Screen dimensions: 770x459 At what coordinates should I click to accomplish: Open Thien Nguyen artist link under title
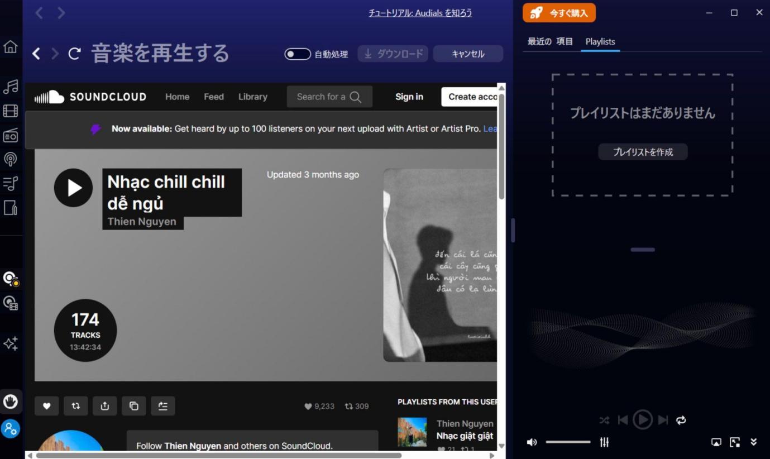(x=142, y=222)
